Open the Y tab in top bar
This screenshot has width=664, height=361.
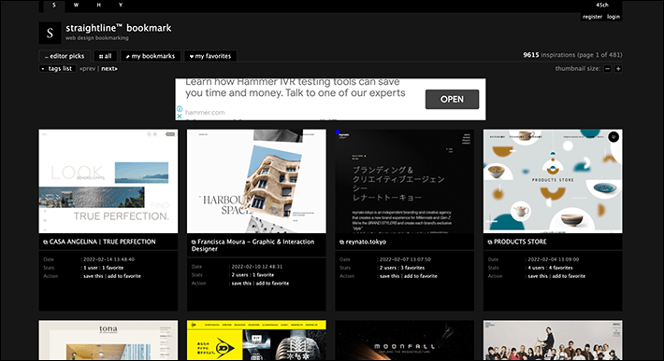(x=121, y=5)
